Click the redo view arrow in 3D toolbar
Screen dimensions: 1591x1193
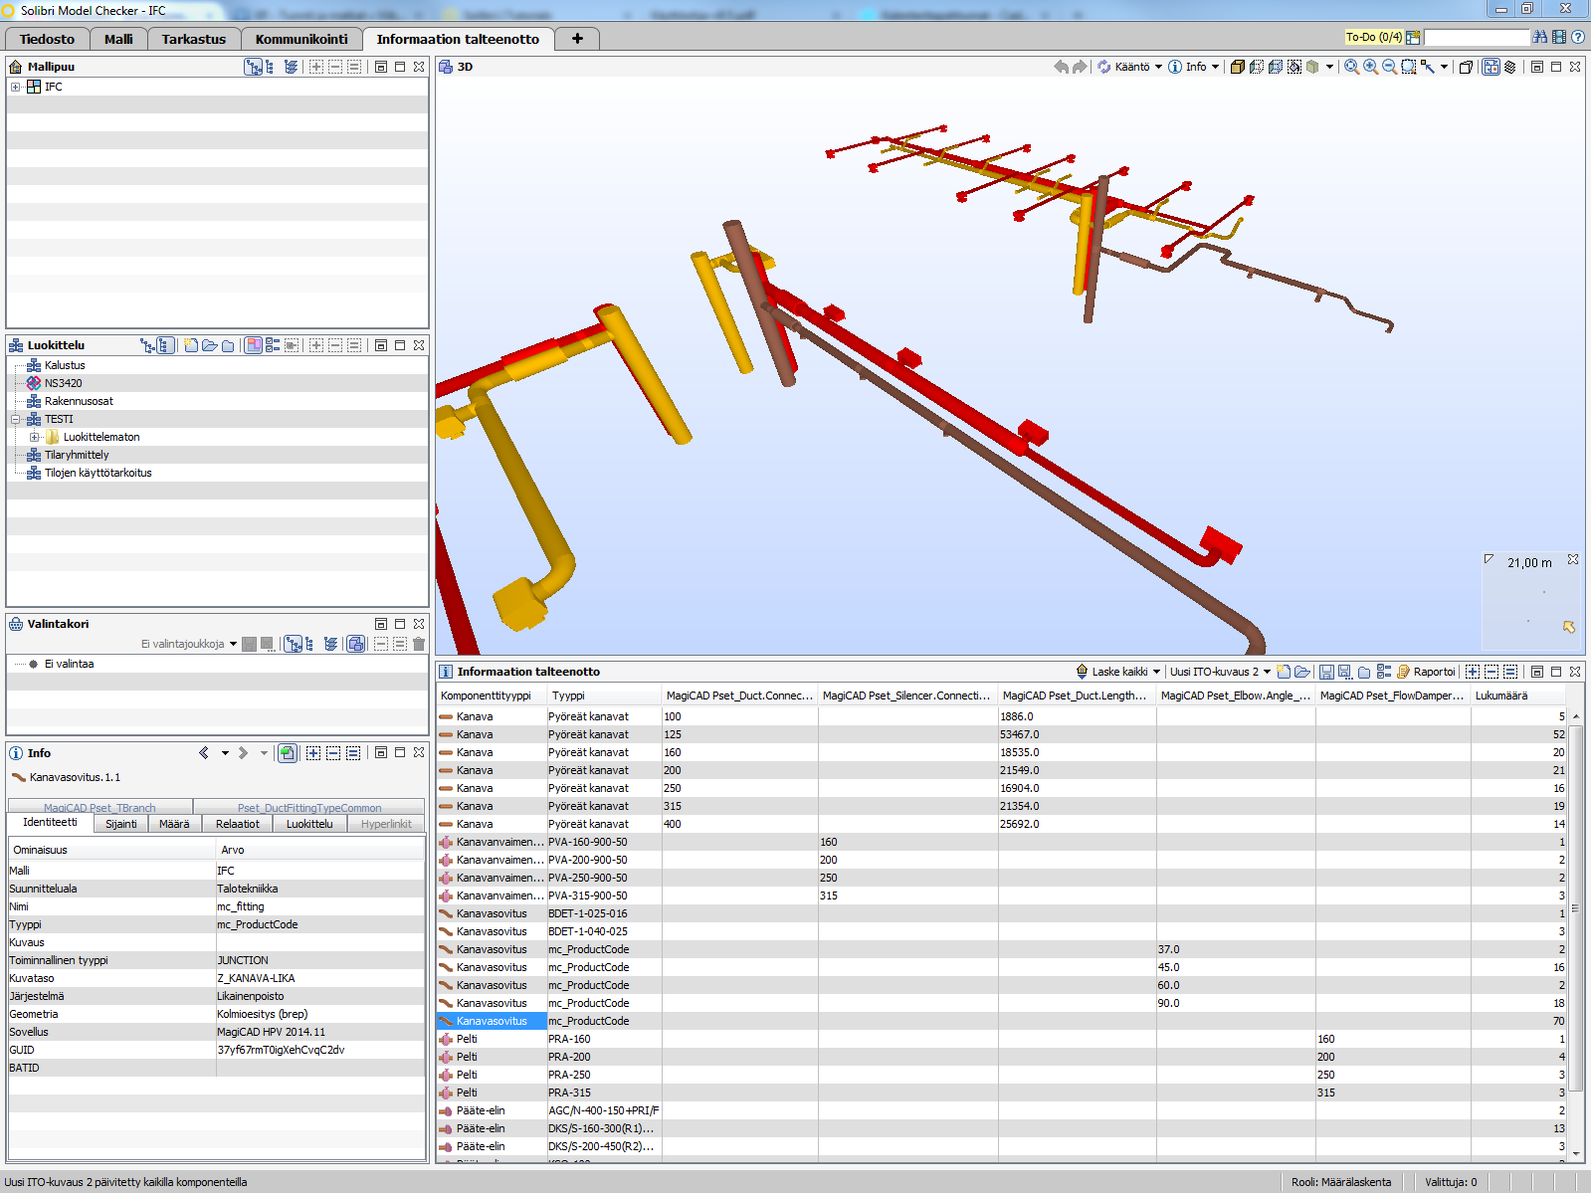click(1080, 67)
